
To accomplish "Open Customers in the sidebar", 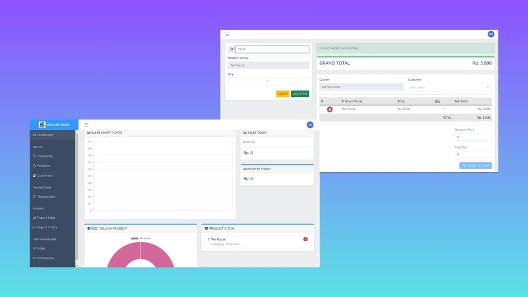I will 52,175.
